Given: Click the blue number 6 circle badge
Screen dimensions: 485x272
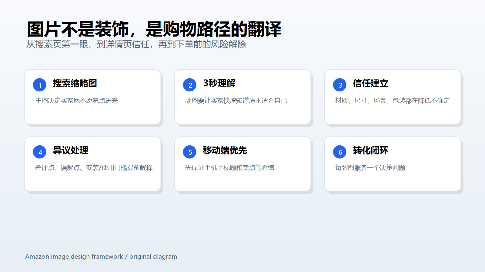Looking at the screenshot, I should (x=340, y=152).
